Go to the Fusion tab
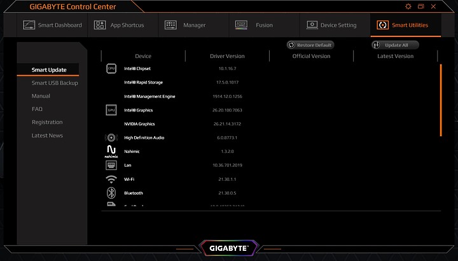This screenshot has width=458, height=261. point(265,25)
